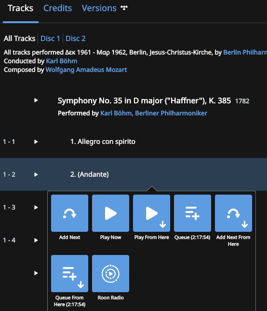Viewport: 267px width, 311px height.
Task: Click the Add Next icon tile
Action: point(69,213)
